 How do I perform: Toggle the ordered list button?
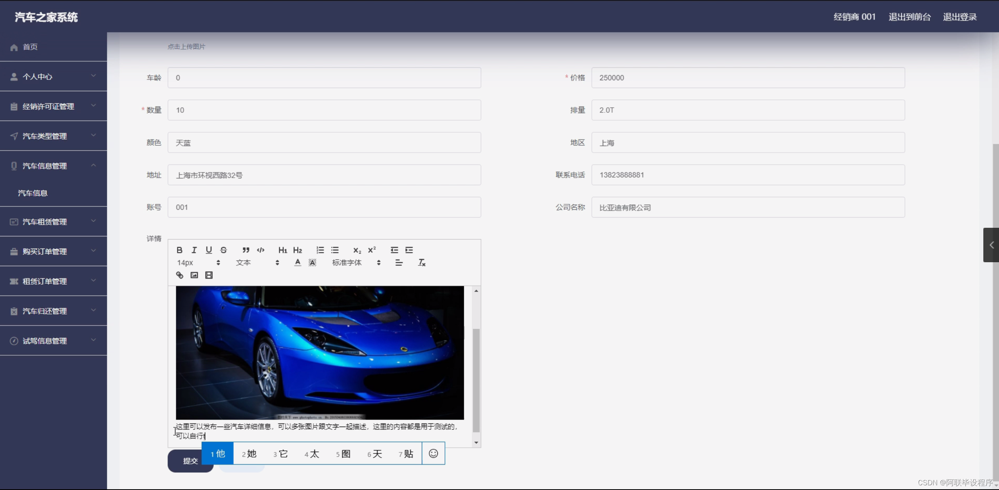coord(320,250)
